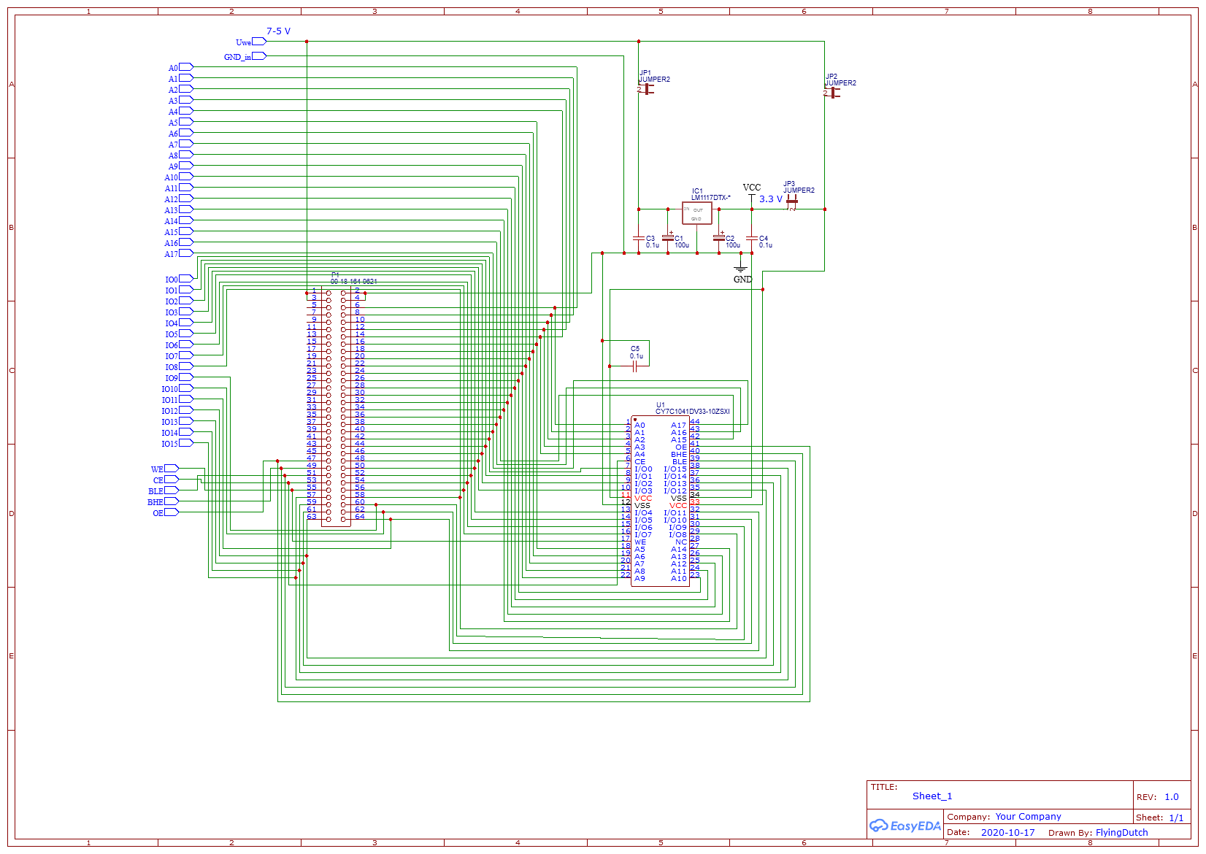Click the JP1 jumper symbol
Screen dimensions: 1206x854
(x=647, y=89)
